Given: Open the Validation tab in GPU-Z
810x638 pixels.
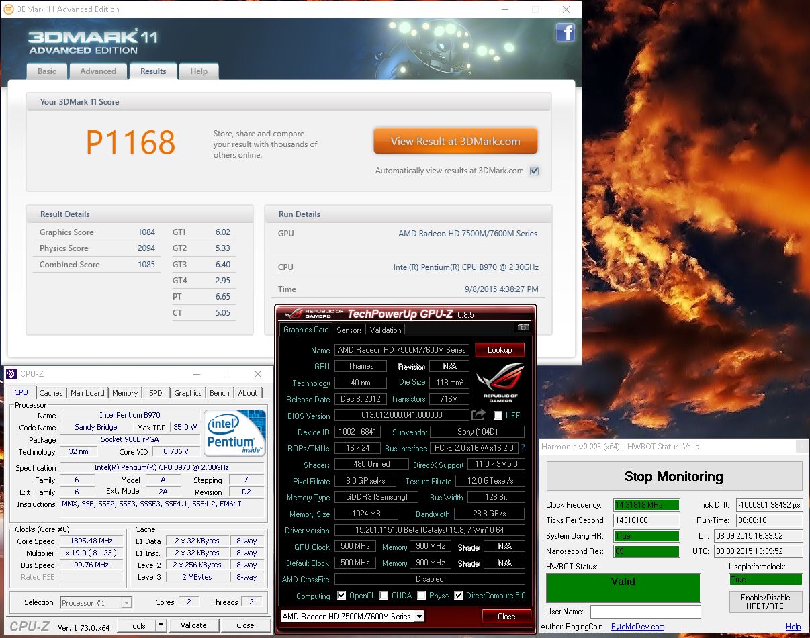Looking at the screenshot, I should click(386, 330).
